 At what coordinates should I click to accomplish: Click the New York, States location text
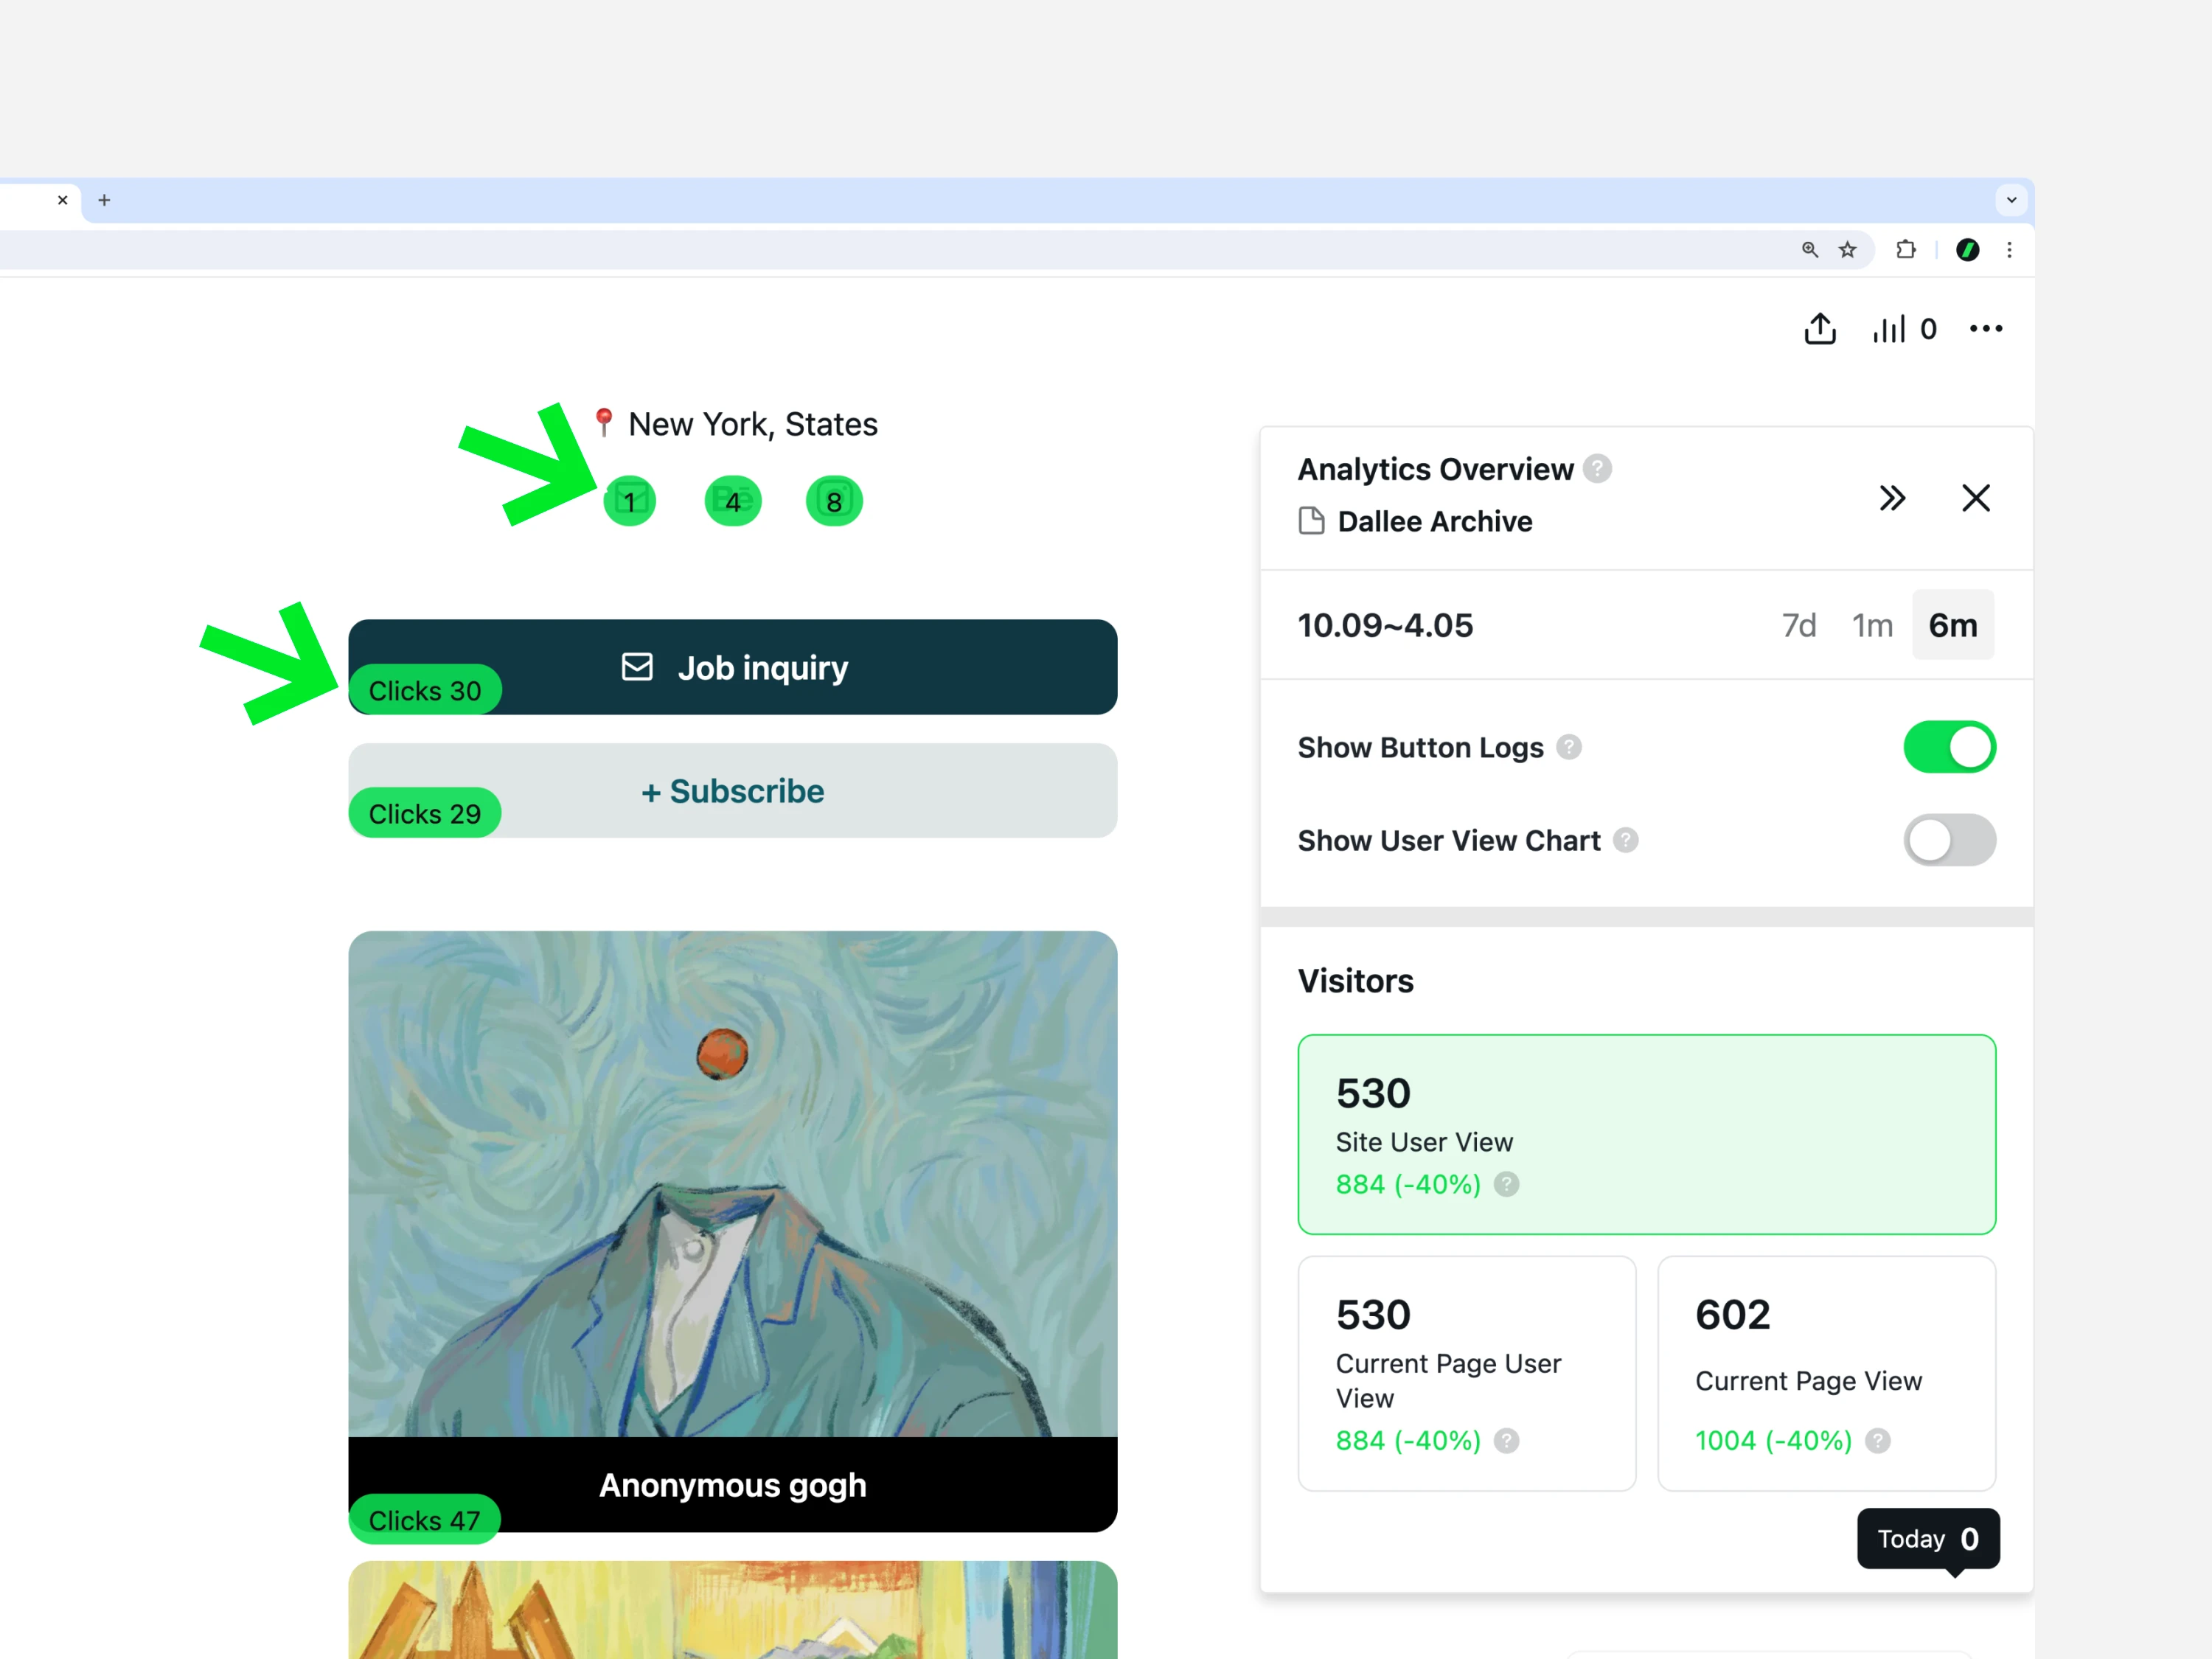752,424
